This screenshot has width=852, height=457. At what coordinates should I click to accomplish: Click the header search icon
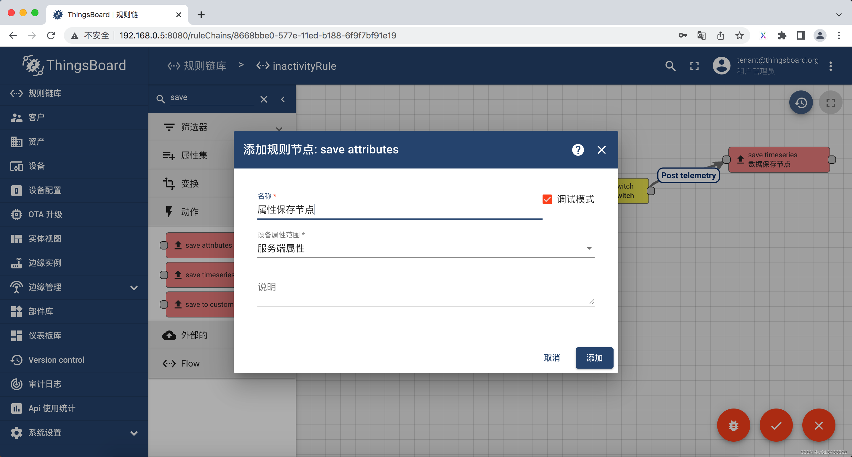coord(670,66)
